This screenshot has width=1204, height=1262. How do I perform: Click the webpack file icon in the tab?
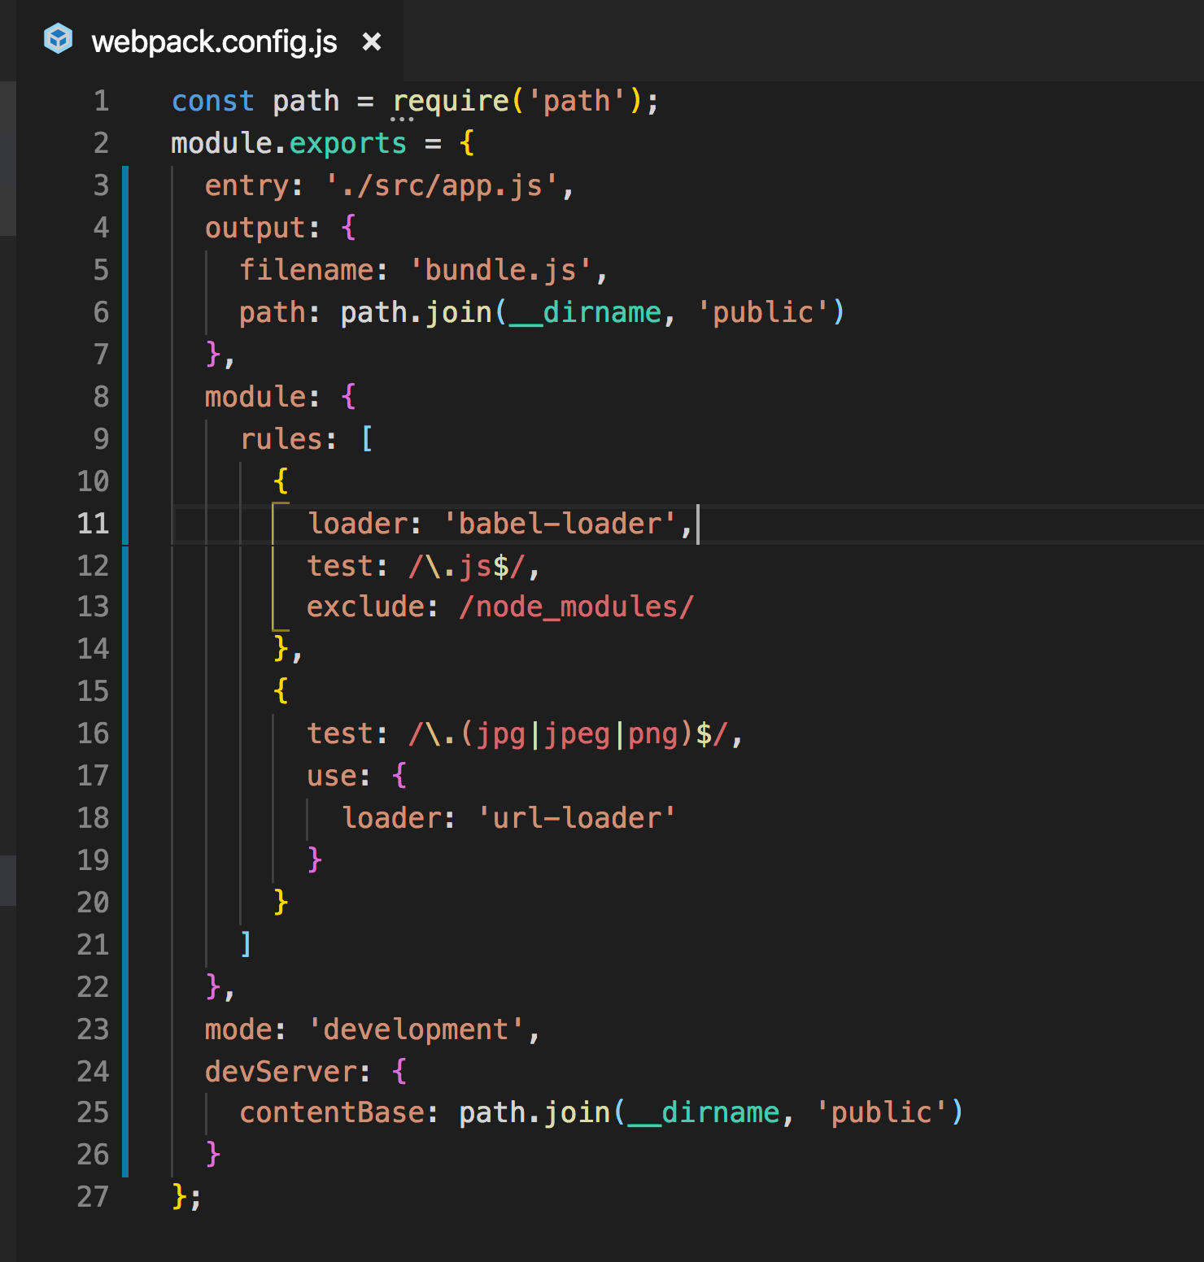(x=58, y=40)
